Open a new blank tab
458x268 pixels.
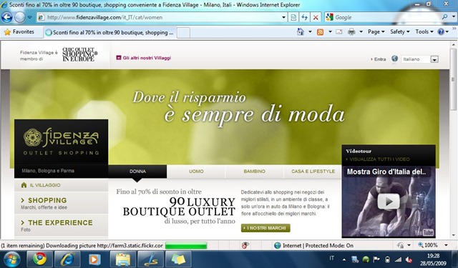point(183,33)
